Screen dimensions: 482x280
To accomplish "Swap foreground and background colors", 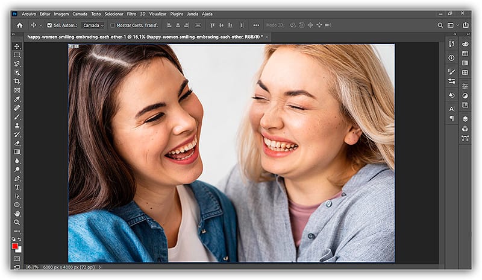I will pos(20,239).
